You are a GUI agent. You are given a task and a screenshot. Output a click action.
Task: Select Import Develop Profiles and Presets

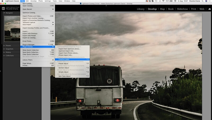(x=38, y=28)
